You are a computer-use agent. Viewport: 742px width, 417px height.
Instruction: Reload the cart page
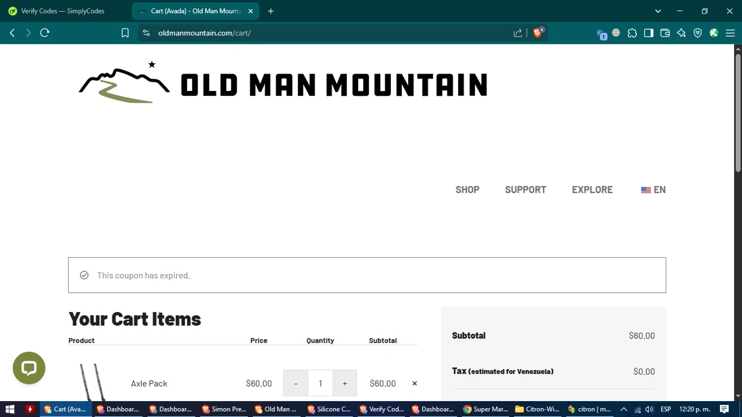click(x=45, y=33)
